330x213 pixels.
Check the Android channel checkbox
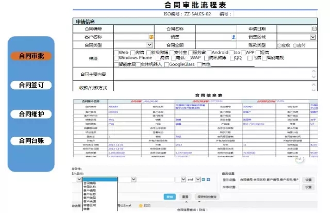(x=209, y=53)
